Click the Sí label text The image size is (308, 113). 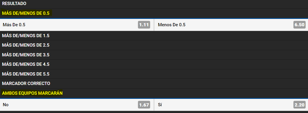click(160, 105)
